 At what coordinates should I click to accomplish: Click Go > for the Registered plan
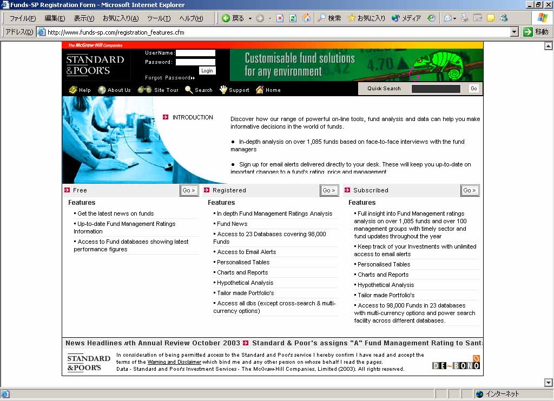coord(329,190)
